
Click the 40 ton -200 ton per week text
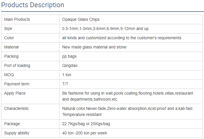[x=85, y=133]
